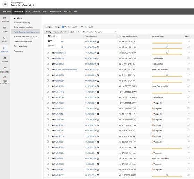Choose the Mac apple icon entry
This screenshot has height=179, width=194.
pos(49,41)
